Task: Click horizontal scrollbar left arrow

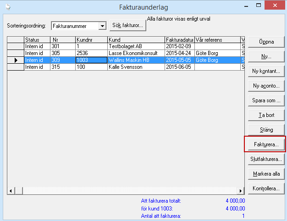Action: tap(11, 191)
